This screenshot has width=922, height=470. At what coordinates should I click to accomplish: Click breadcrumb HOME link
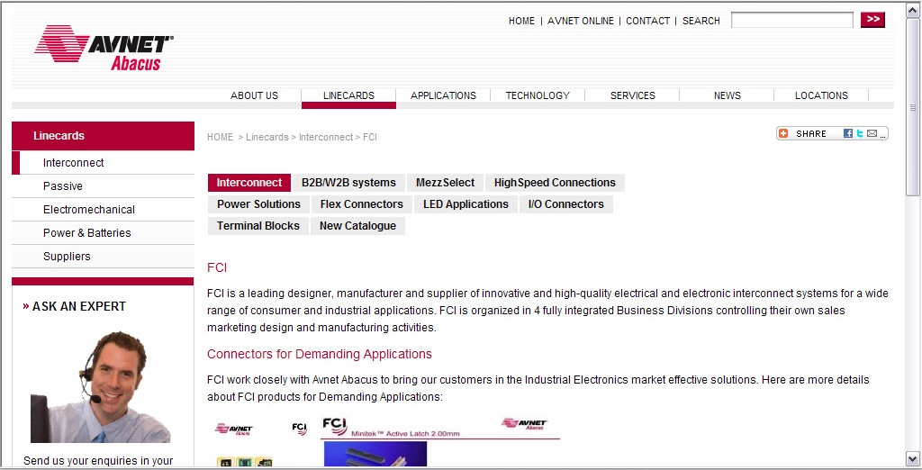[220, 137]
